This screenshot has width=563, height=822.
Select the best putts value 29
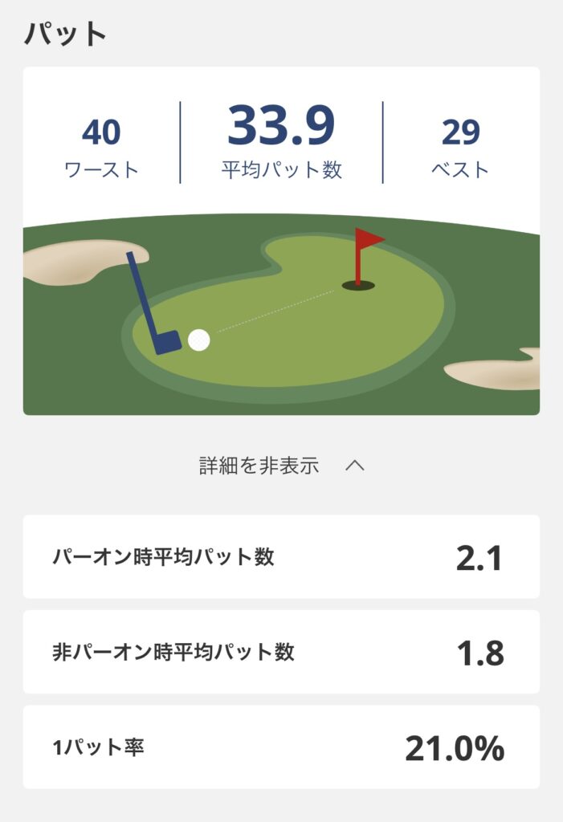460,133
